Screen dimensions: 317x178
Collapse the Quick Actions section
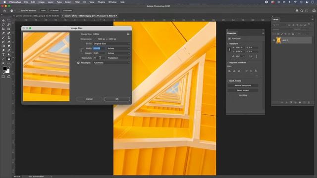(x=228, y=81)
